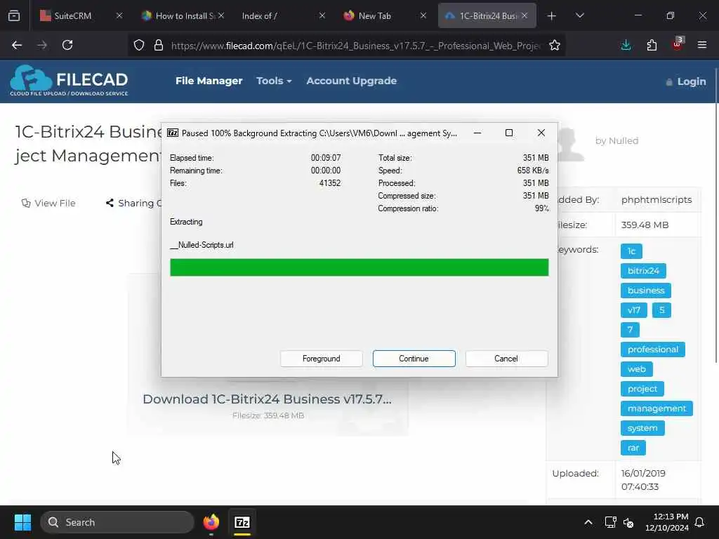The image size is (719, 539).
Task: Show hidden system tray icons
Action: (588, 522)
